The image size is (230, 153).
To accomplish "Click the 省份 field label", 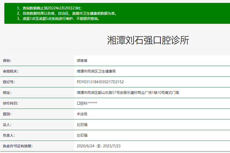I will (x=8, y=60).
